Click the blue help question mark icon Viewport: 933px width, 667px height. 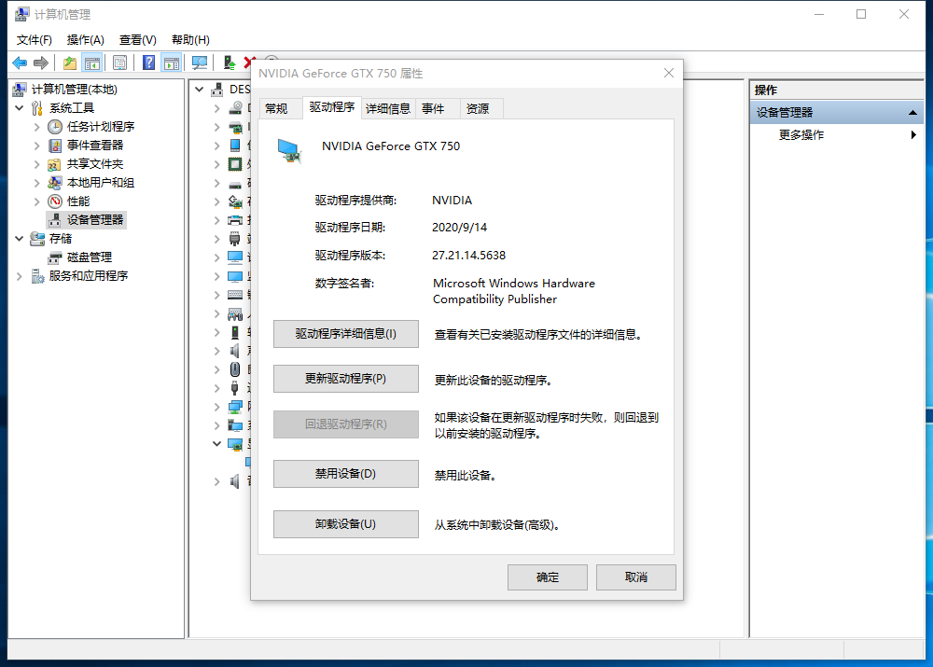148,63
